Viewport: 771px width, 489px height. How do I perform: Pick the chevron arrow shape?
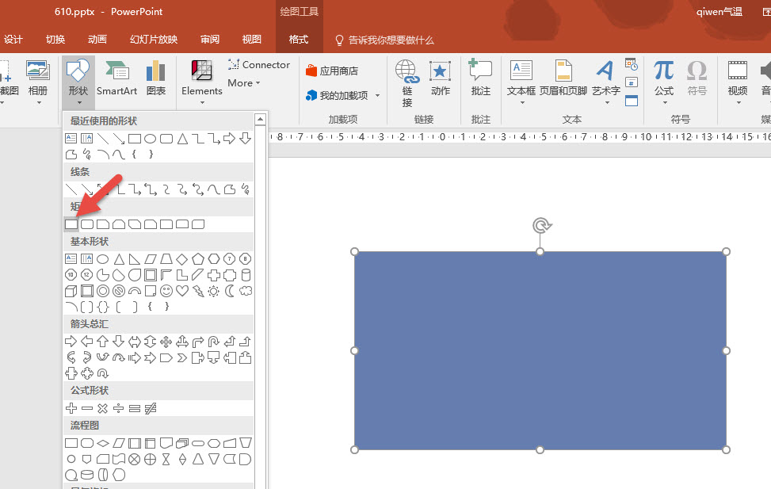[x=182, y=357]
